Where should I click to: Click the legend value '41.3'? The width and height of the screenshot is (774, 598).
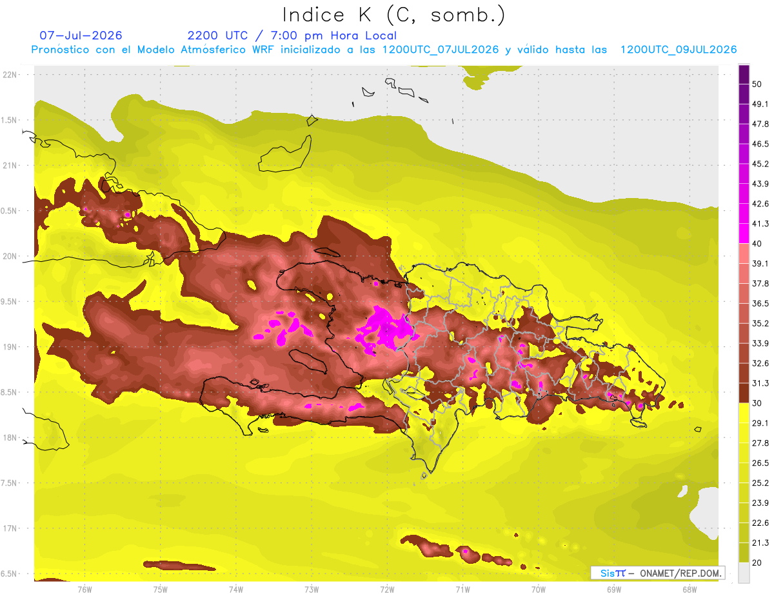tap(760, 224)
